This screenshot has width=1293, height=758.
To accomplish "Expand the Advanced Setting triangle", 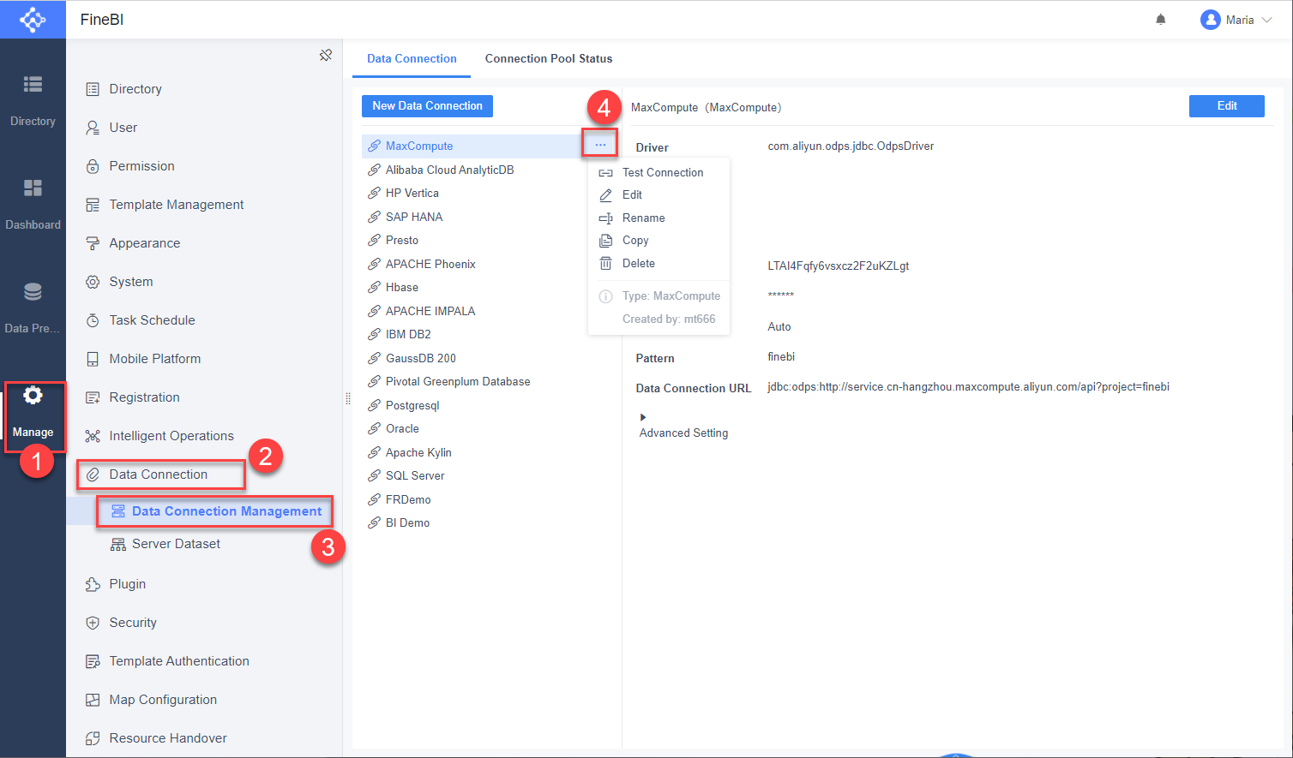I will 643,417.
